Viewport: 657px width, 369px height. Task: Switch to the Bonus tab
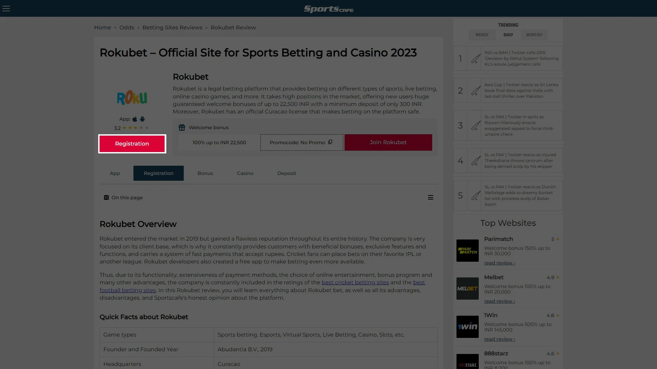(205, 173)
